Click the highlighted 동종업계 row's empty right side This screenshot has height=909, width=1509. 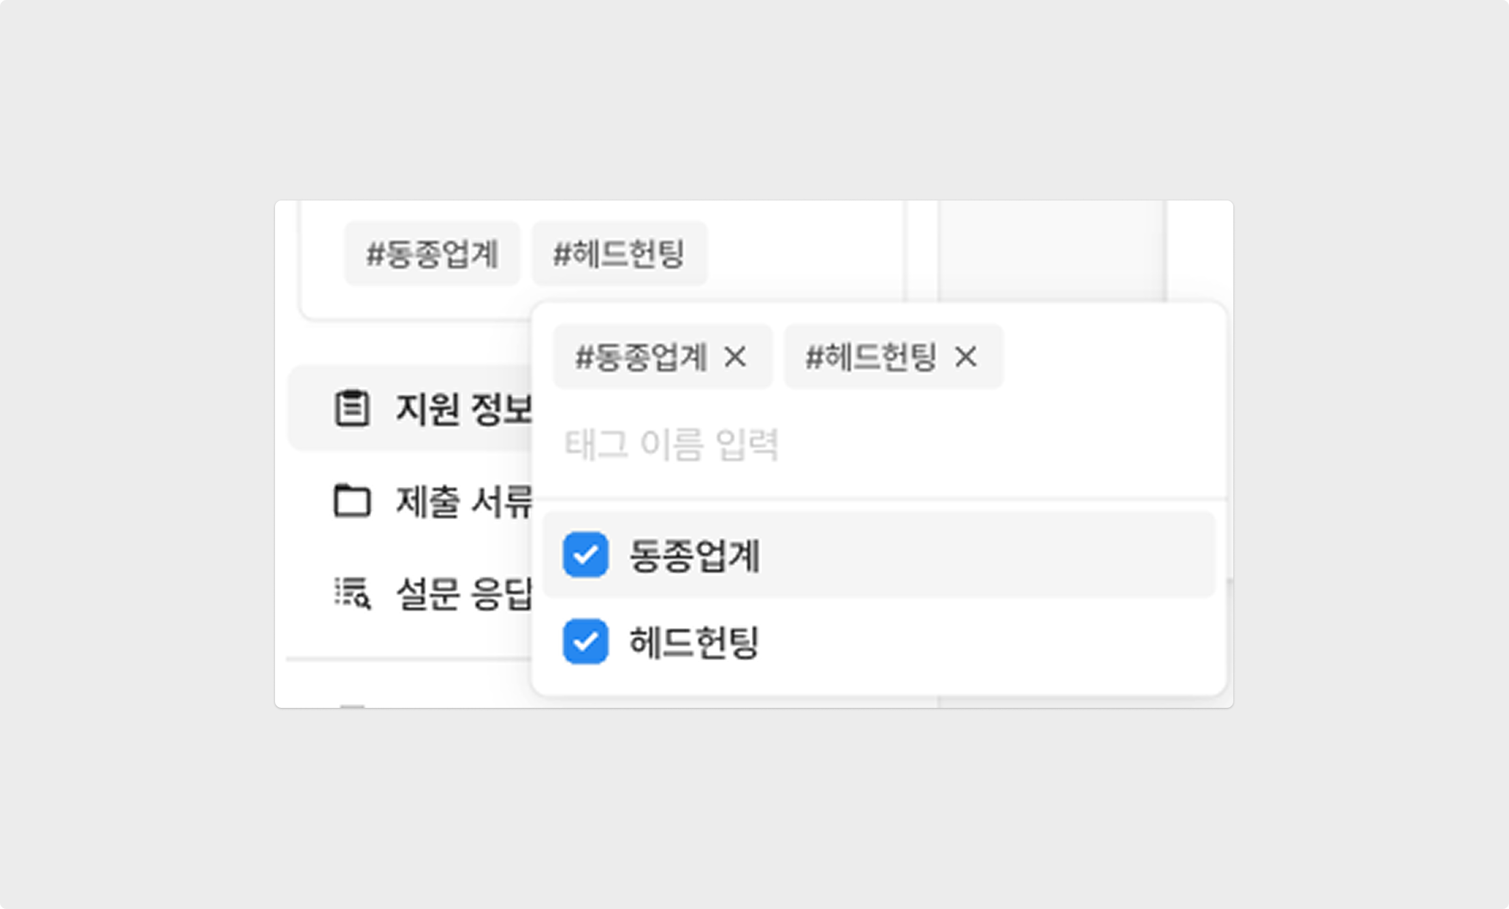tap(986, 555)
